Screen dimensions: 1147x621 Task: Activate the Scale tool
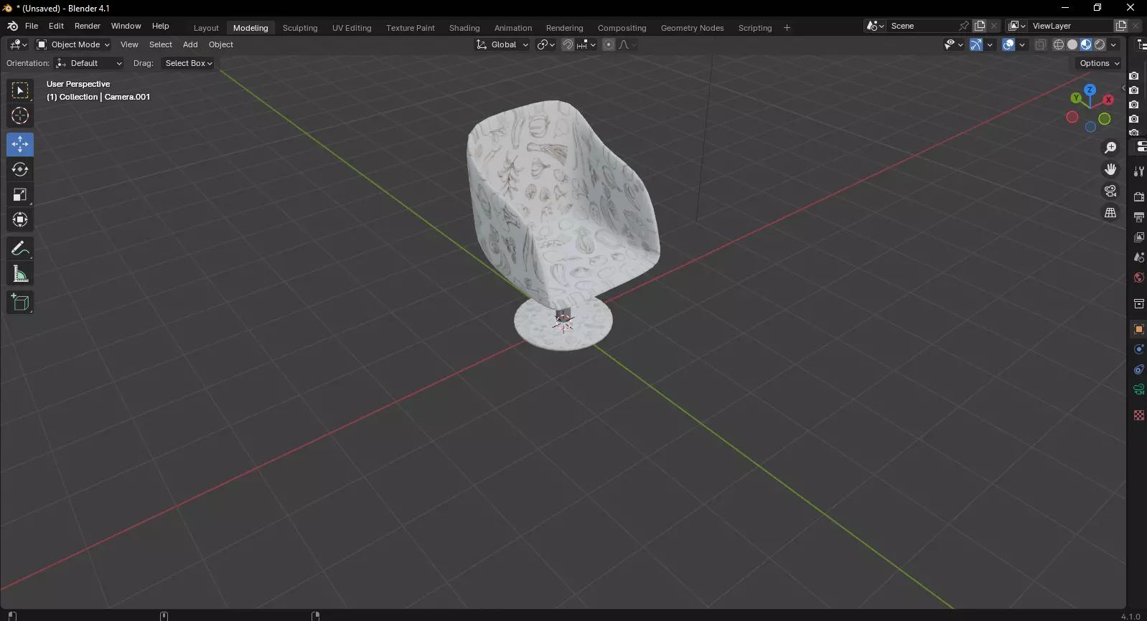(20, 194)
